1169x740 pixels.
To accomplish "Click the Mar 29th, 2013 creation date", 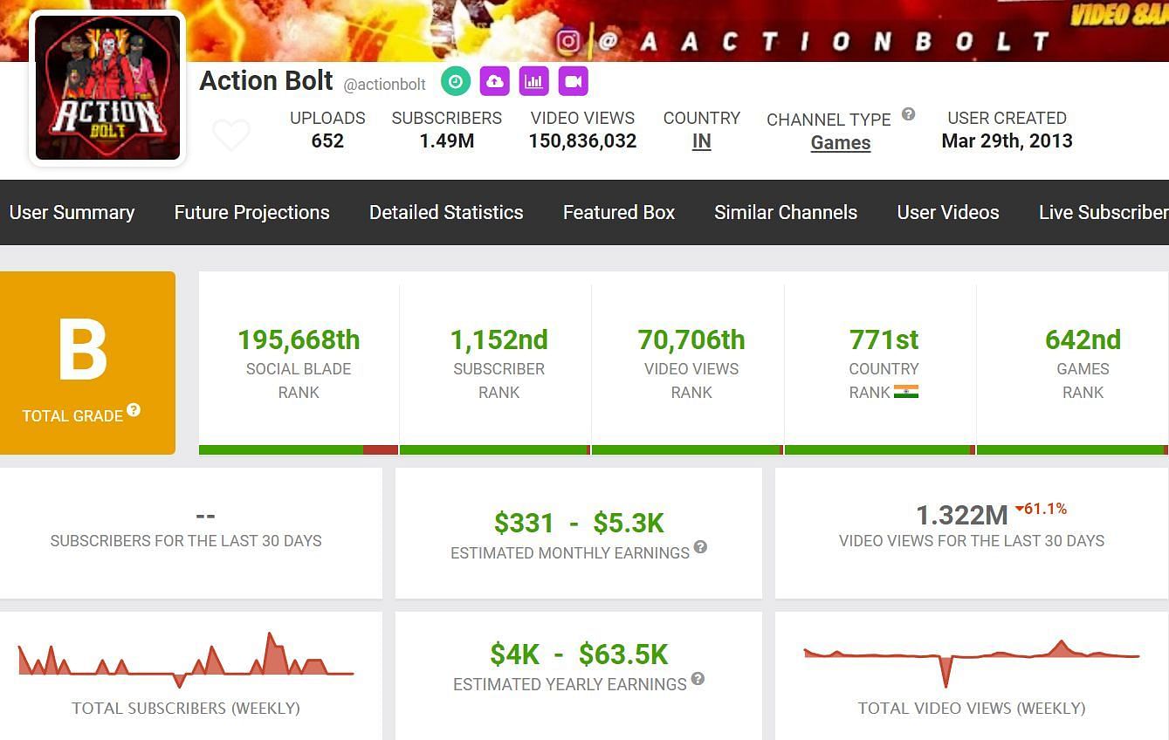I will pyautogui.click(x=1007, y=140).
